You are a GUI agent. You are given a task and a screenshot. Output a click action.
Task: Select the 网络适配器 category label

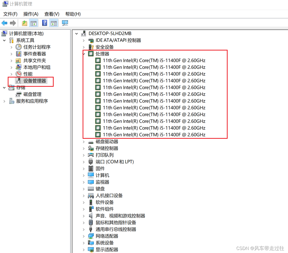click(x=107, y=236)
